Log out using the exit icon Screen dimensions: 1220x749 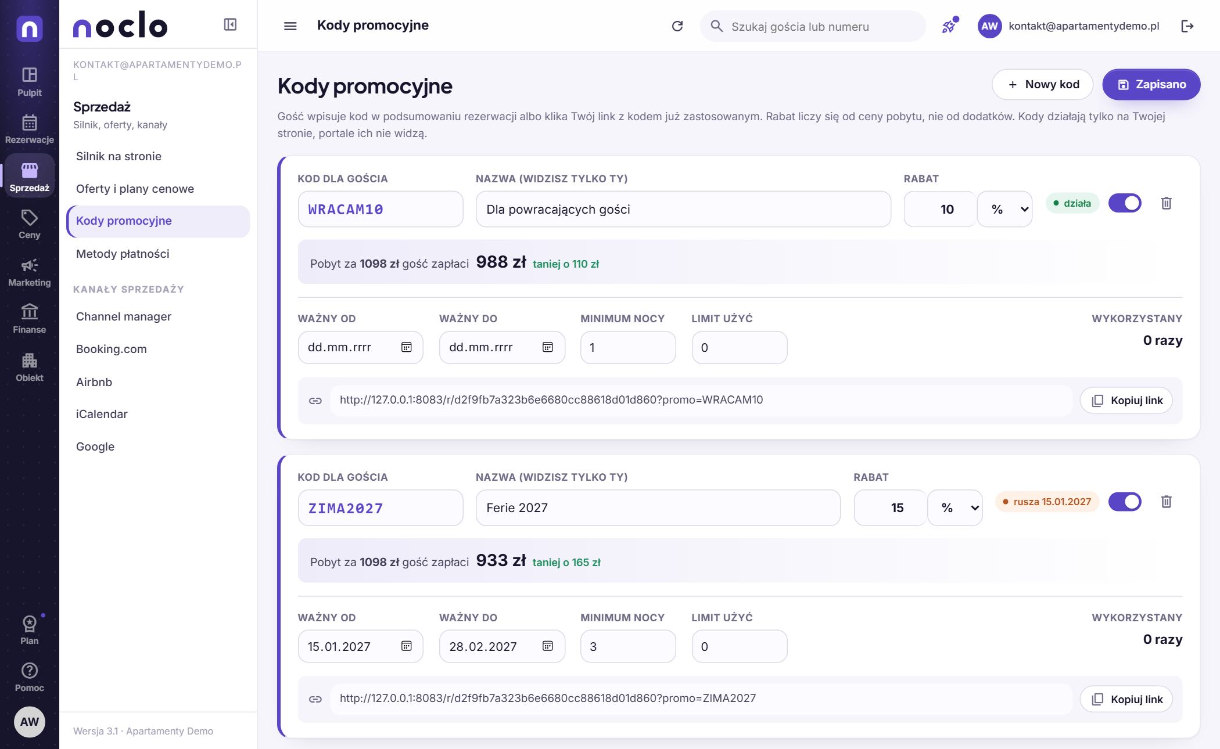click(x=1187, y=26)
